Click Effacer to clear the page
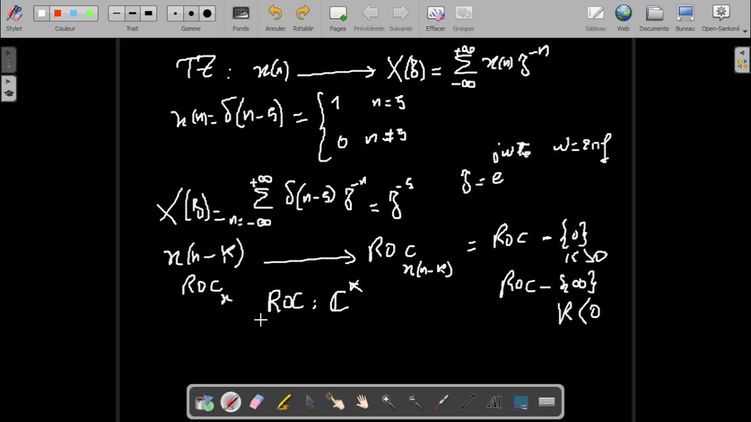 click(435, 18)
